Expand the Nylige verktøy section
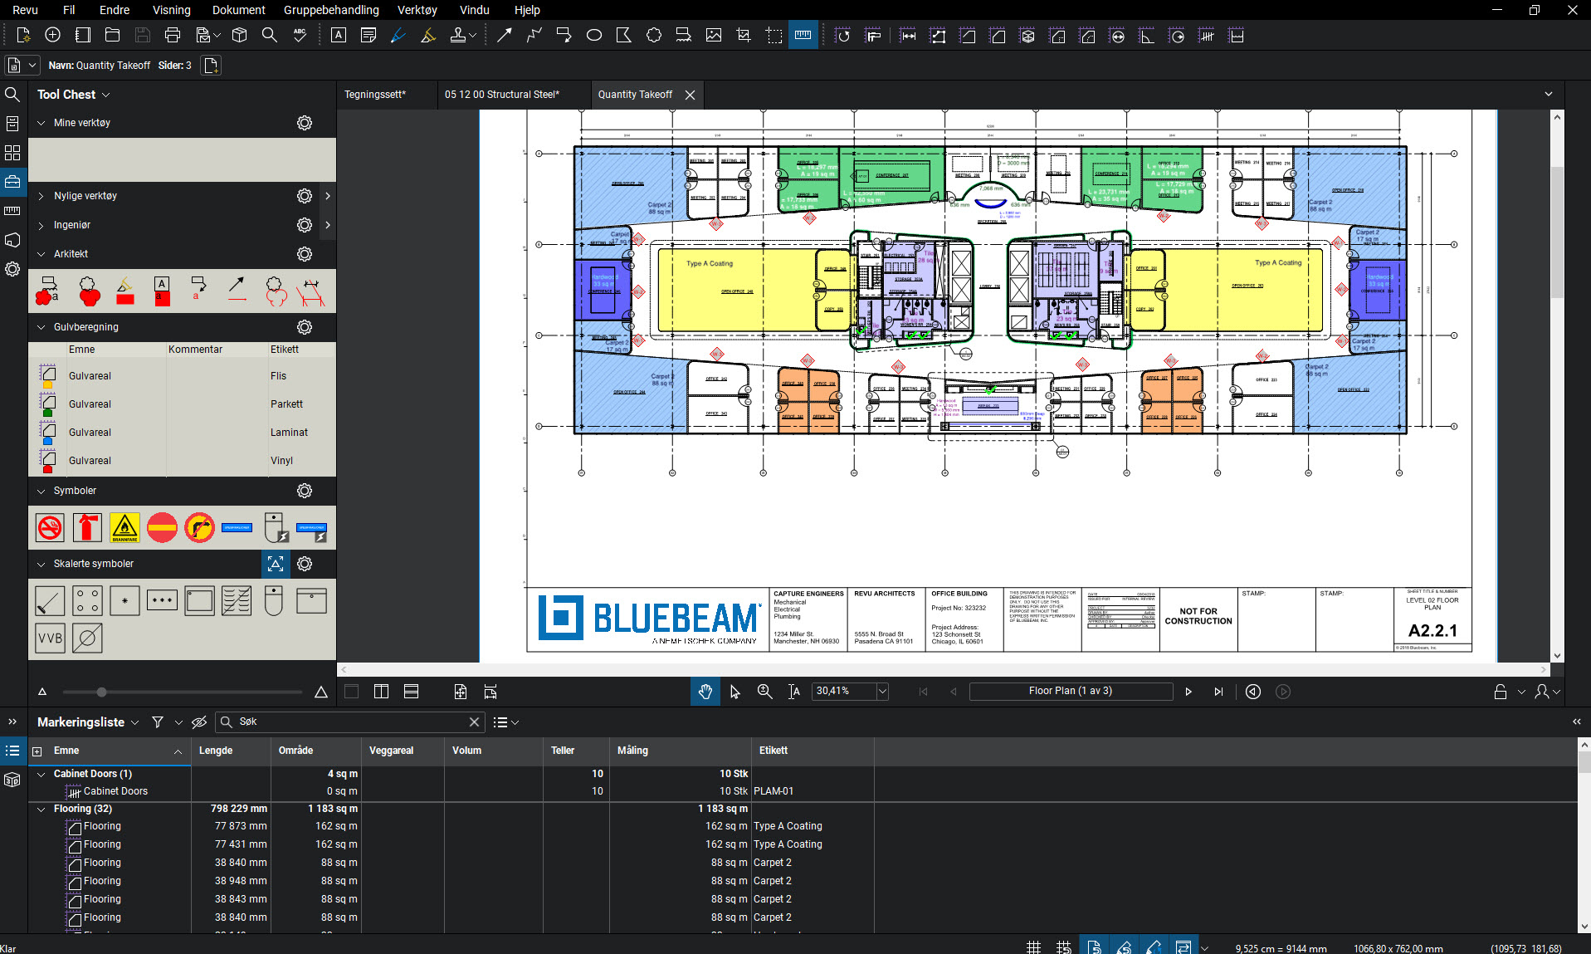 41,196
